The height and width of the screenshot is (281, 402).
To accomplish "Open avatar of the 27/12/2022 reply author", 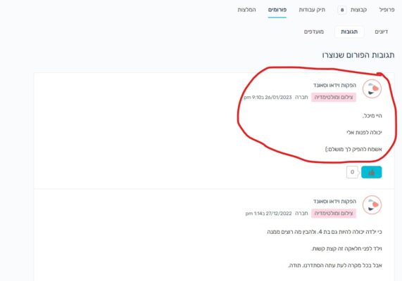I will click(x=372, y=204).
